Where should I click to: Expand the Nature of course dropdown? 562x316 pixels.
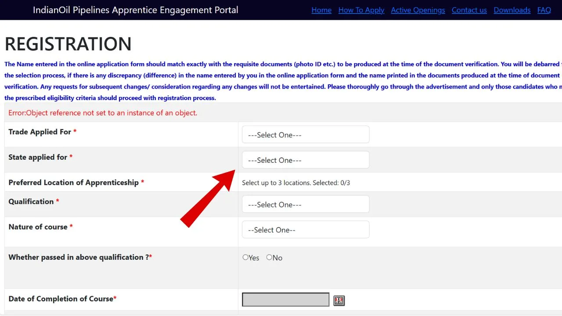coord(306,230)
